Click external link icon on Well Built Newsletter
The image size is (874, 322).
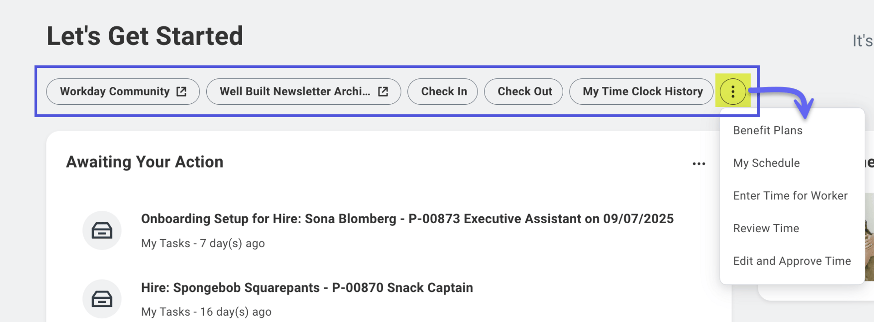point(383,92)
